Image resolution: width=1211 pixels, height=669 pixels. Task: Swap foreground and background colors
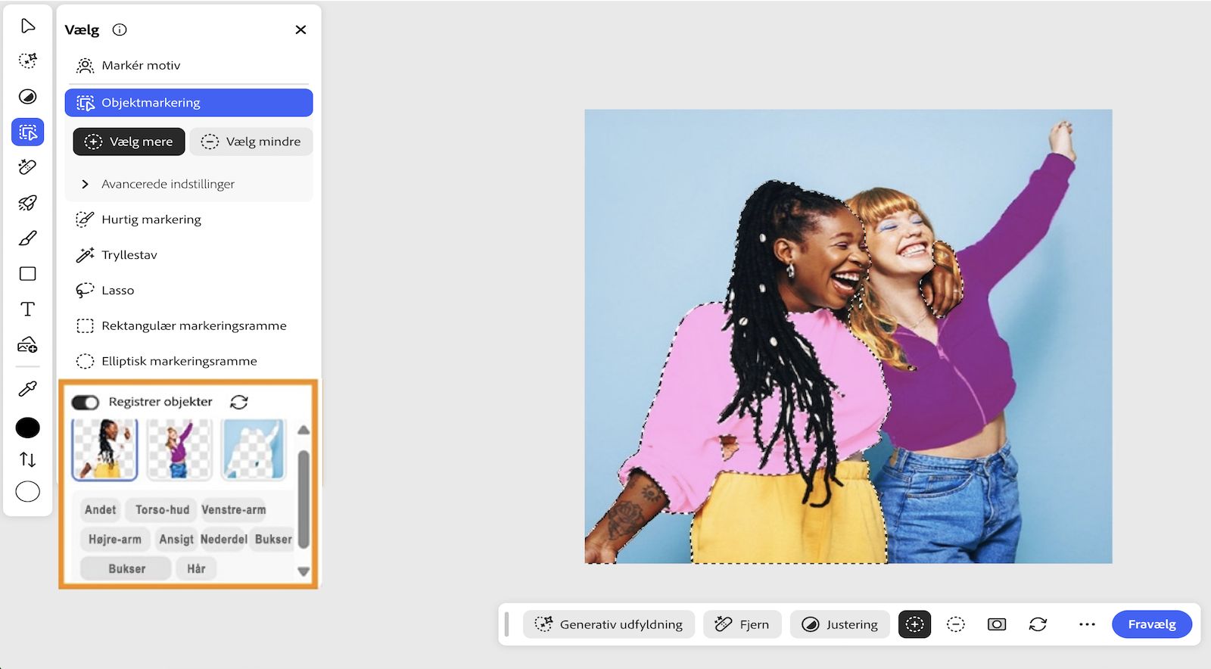tap(28, 459)
